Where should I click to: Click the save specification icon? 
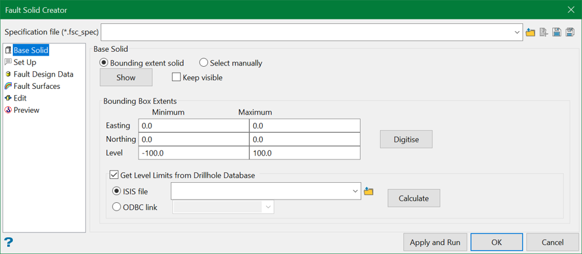557,32
